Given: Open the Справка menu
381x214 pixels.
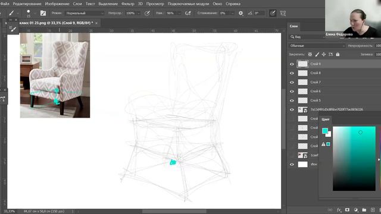Looking at the screenshot, I should pos(233,4).
